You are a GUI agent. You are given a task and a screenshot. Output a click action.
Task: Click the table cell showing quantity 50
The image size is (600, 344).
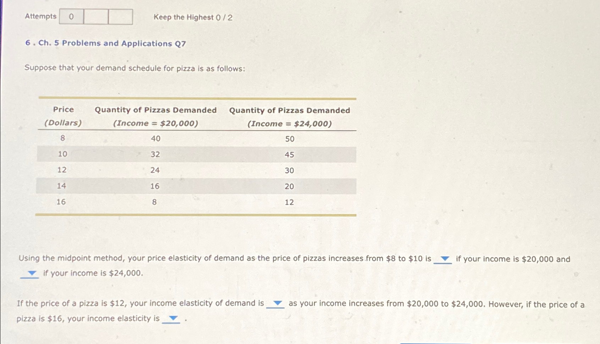(290, 138)
